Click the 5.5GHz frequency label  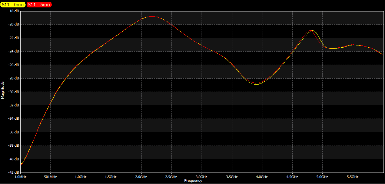[353, 177]
